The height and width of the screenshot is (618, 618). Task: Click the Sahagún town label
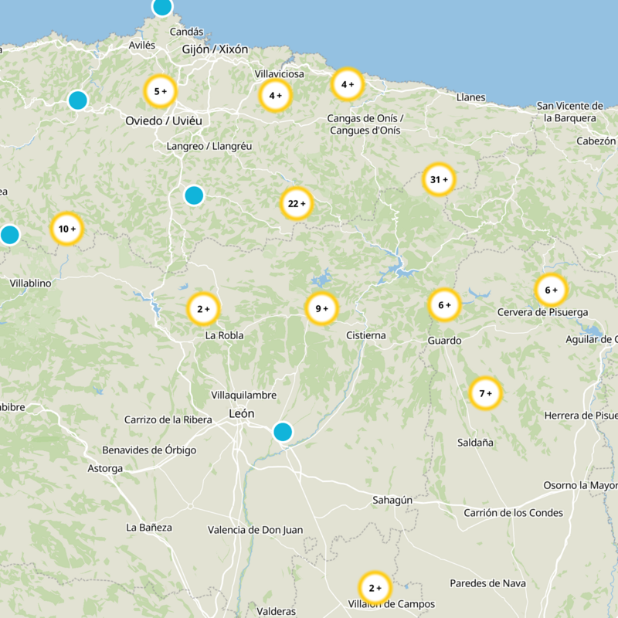[x=392, y=500]
